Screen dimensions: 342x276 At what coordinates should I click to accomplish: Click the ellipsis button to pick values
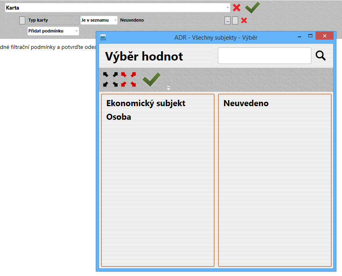pyautogui.click(x=227, y=20)
